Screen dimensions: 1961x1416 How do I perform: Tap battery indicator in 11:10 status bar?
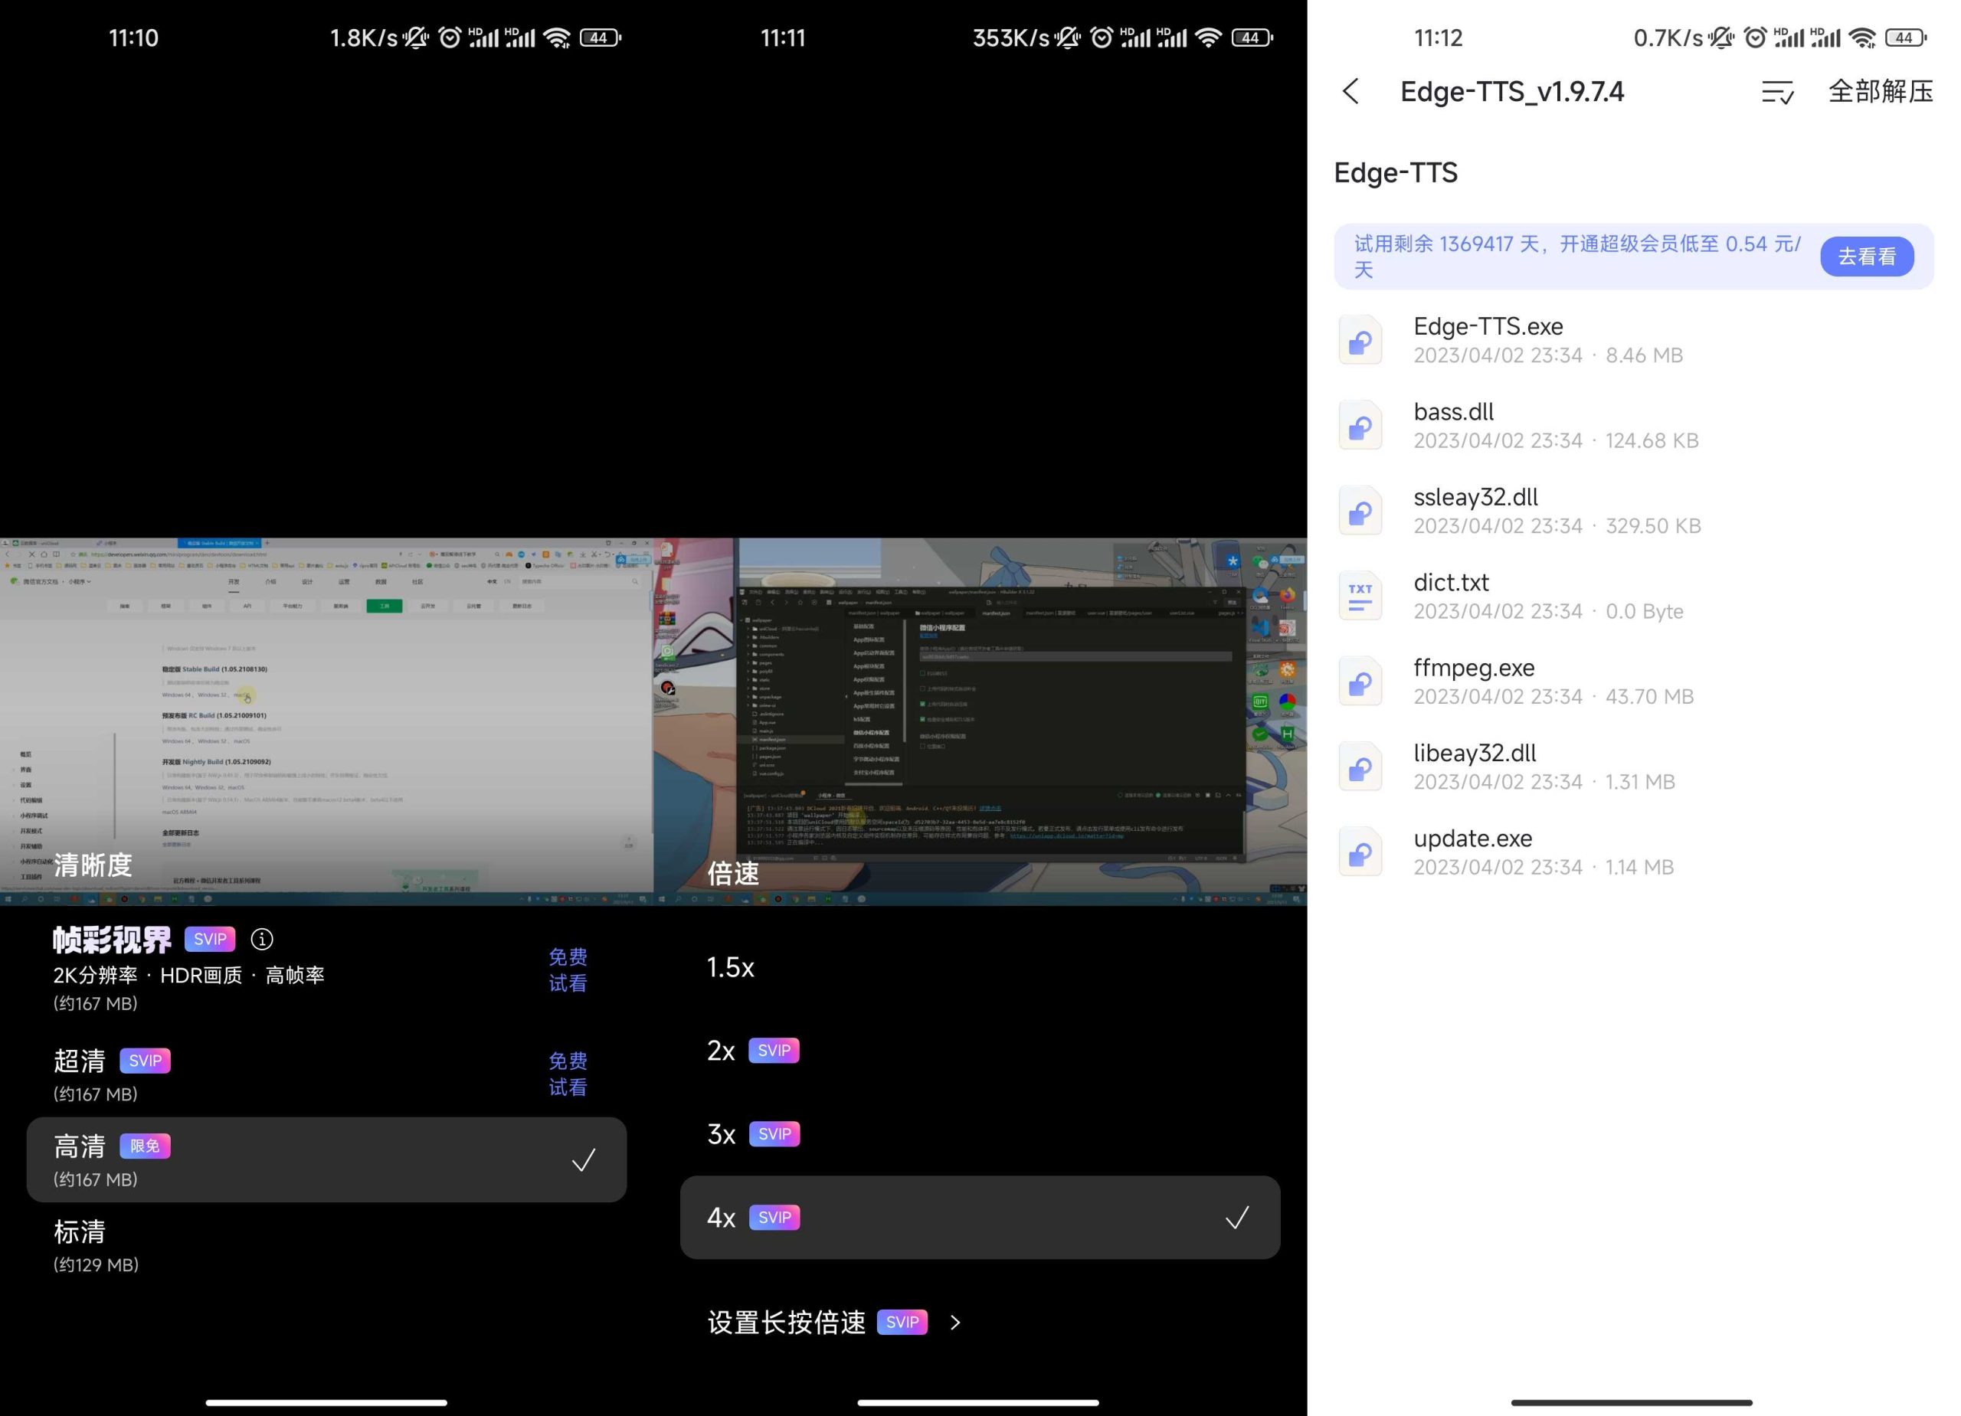pyautogui.click(x=600, y=38)
